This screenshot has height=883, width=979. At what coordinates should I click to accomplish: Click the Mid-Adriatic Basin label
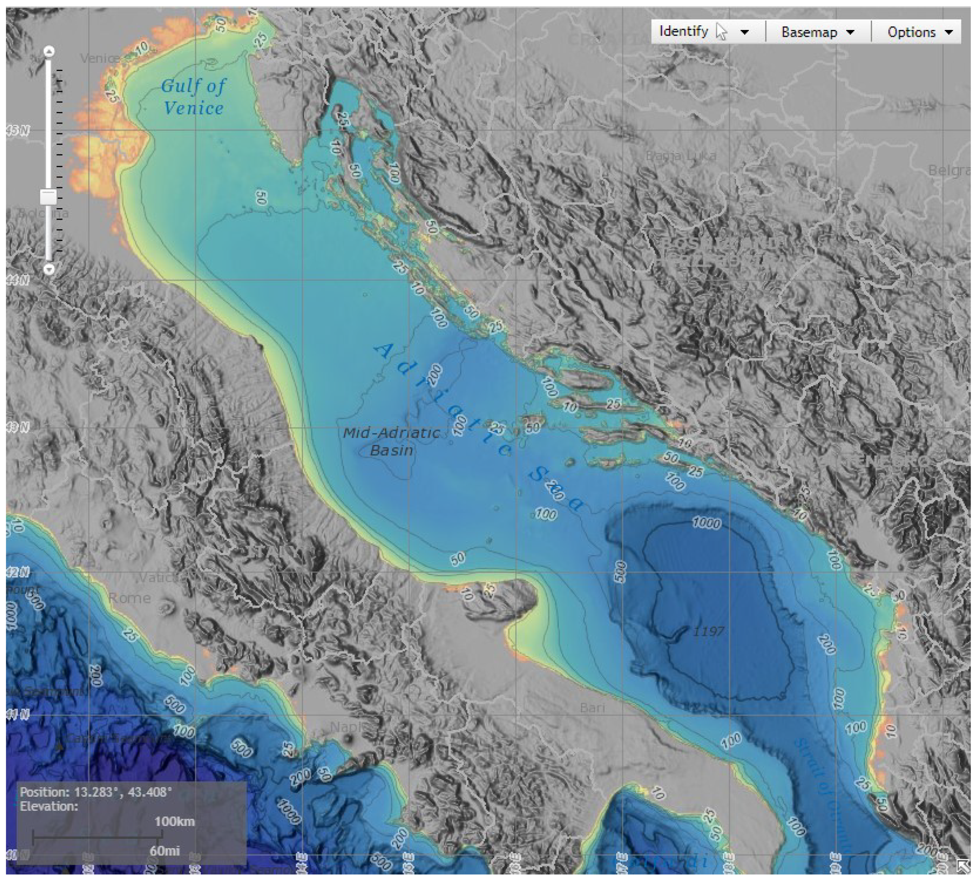click(x=391, y=441)
